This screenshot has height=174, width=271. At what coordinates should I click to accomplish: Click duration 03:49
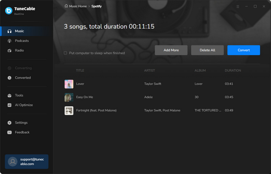229,110
